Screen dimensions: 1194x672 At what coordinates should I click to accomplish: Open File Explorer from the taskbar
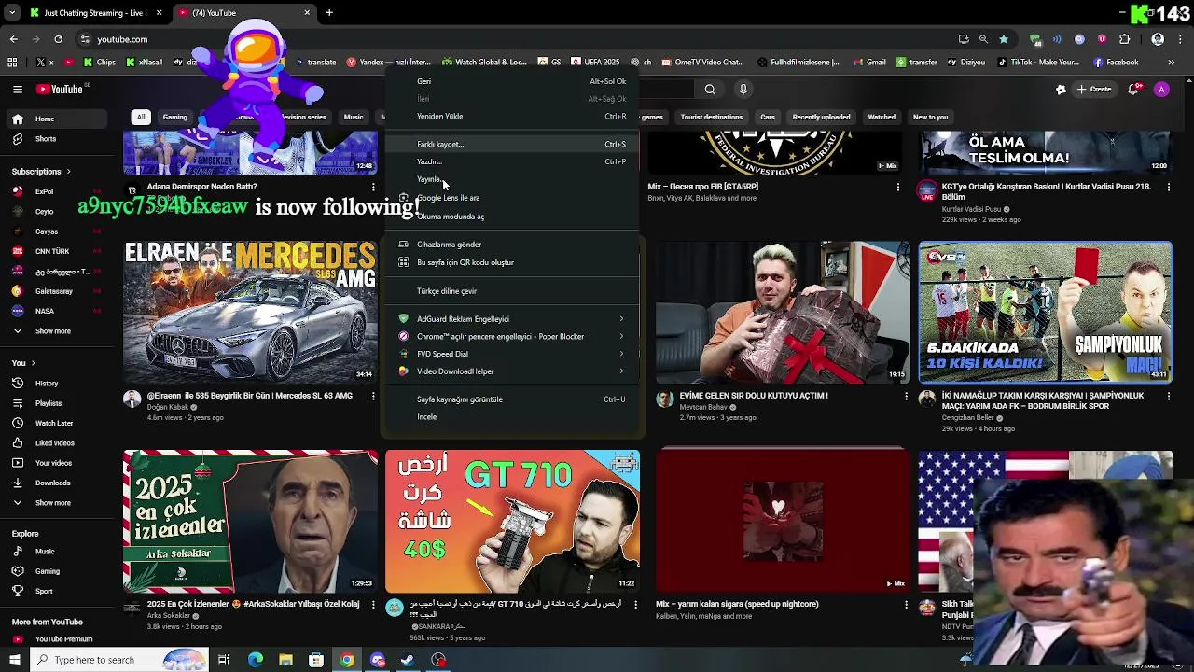285,660
